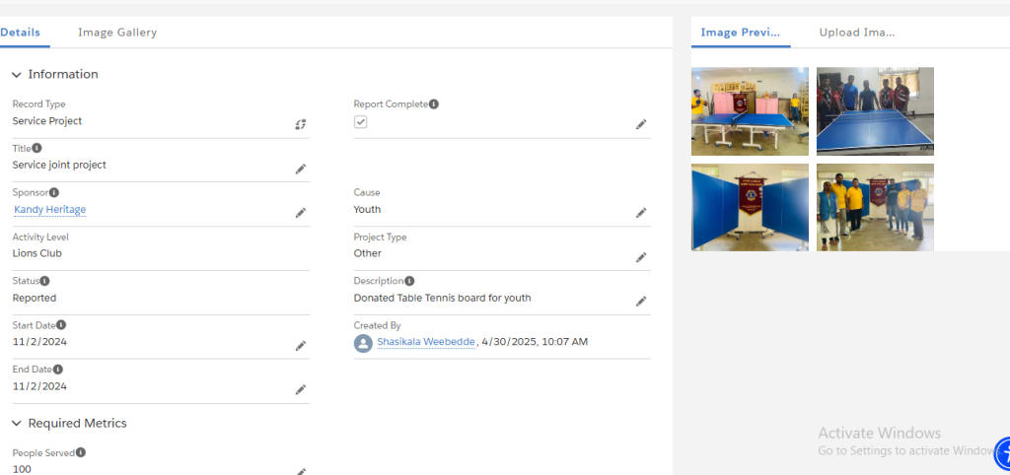Select 'Donated Table Tennis board for youth' text
Viewport: 1010px width, 475px height.
pyautogui.click(x=442, y=298)
